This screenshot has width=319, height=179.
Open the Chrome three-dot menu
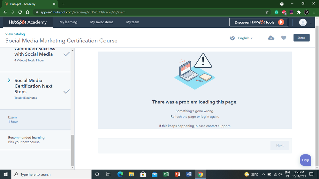point(314,12)
